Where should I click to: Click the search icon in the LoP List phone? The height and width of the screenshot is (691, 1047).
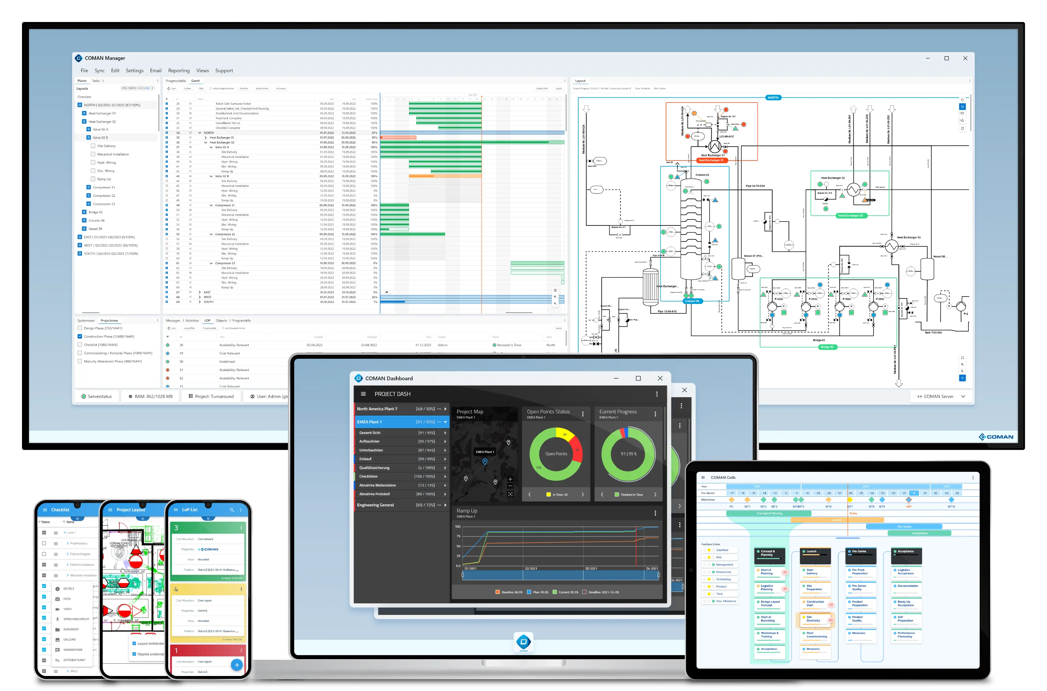click(232, 510)
